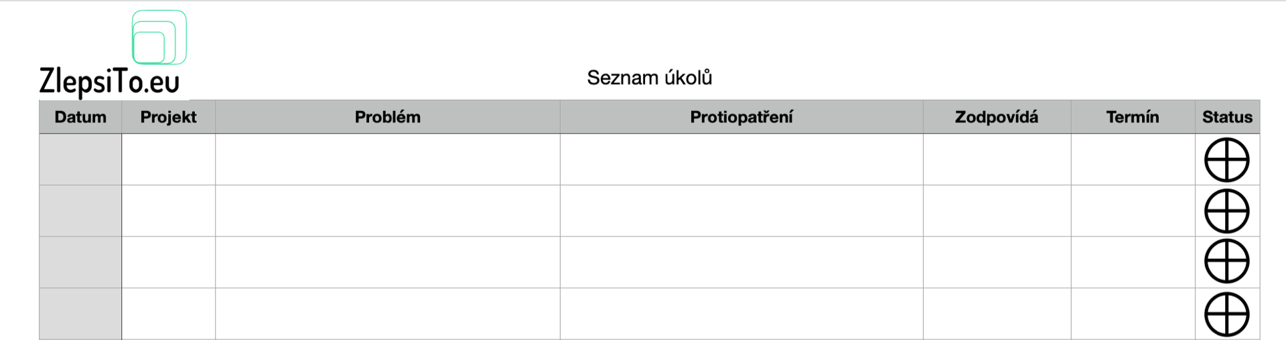Click the Protiopatření column header
Image resolution: width=1286 pixels, height=340 pixels.
741,117
